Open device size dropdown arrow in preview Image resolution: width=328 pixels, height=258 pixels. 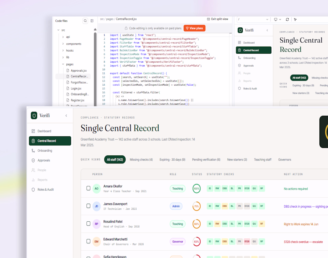click(x=280, y=19)
